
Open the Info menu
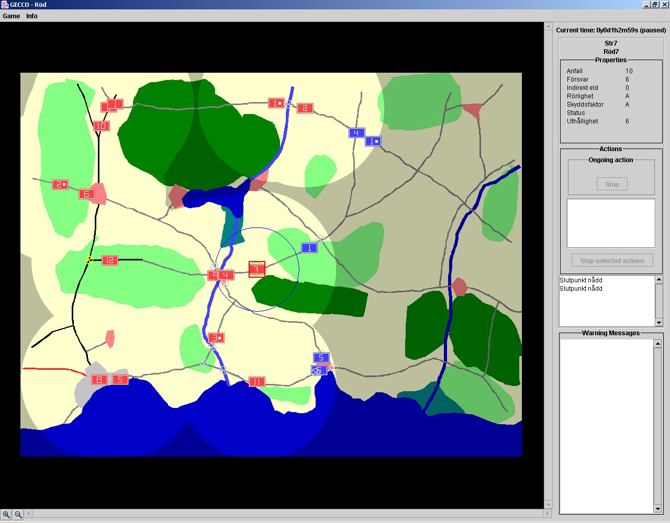coord(32,16)
